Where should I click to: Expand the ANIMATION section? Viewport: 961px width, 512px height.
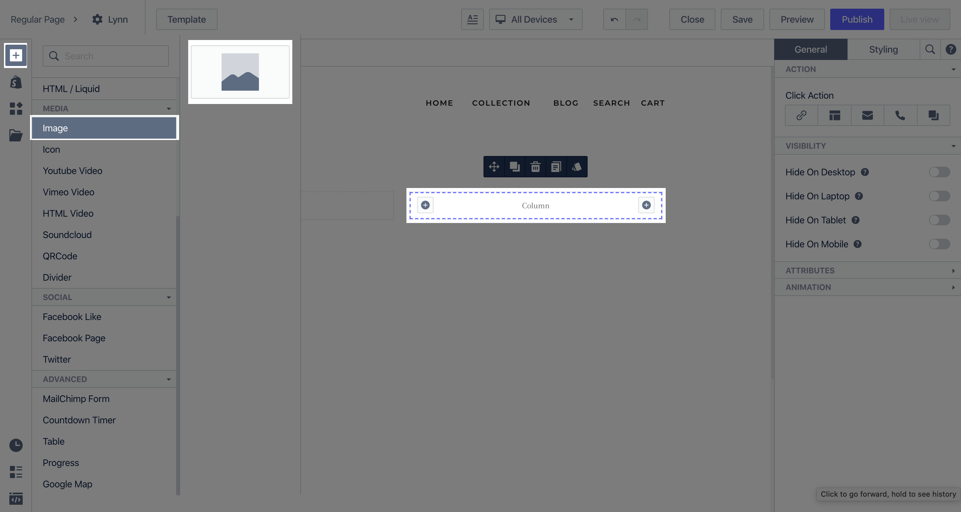pyautogui.click(x=867, y=287)
